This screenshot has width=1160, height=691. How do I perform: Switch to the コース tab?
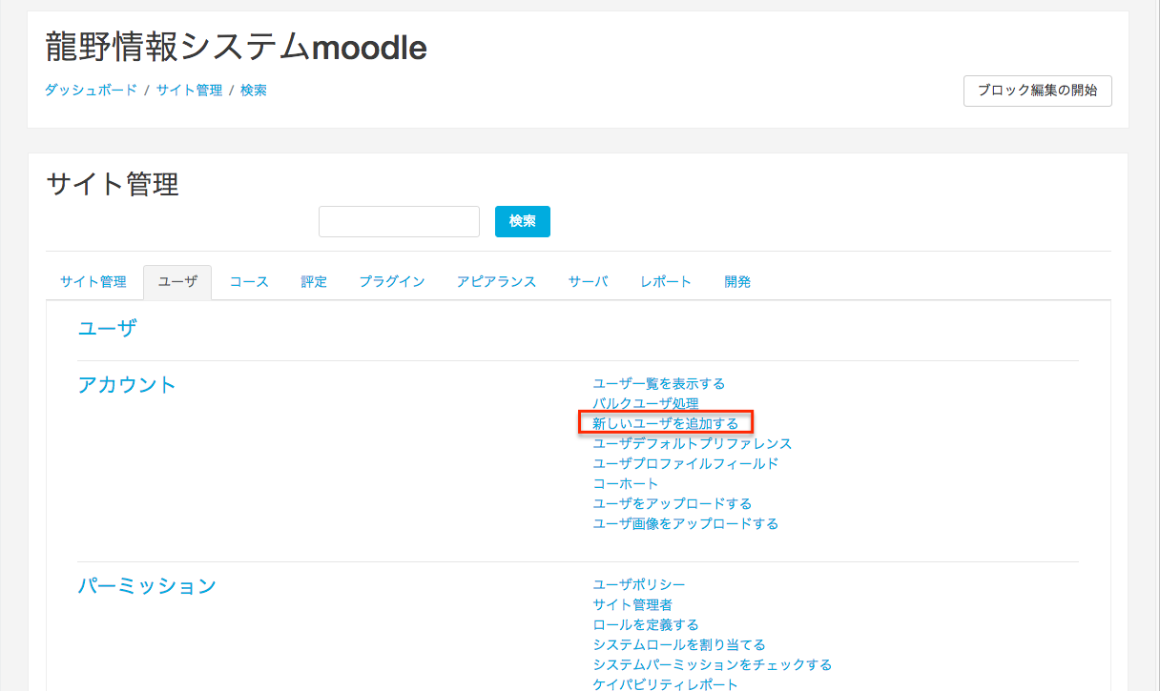point(249,282)
